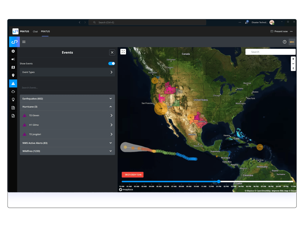Open settings via the sidebar gear icon

[x=13, y=51]
